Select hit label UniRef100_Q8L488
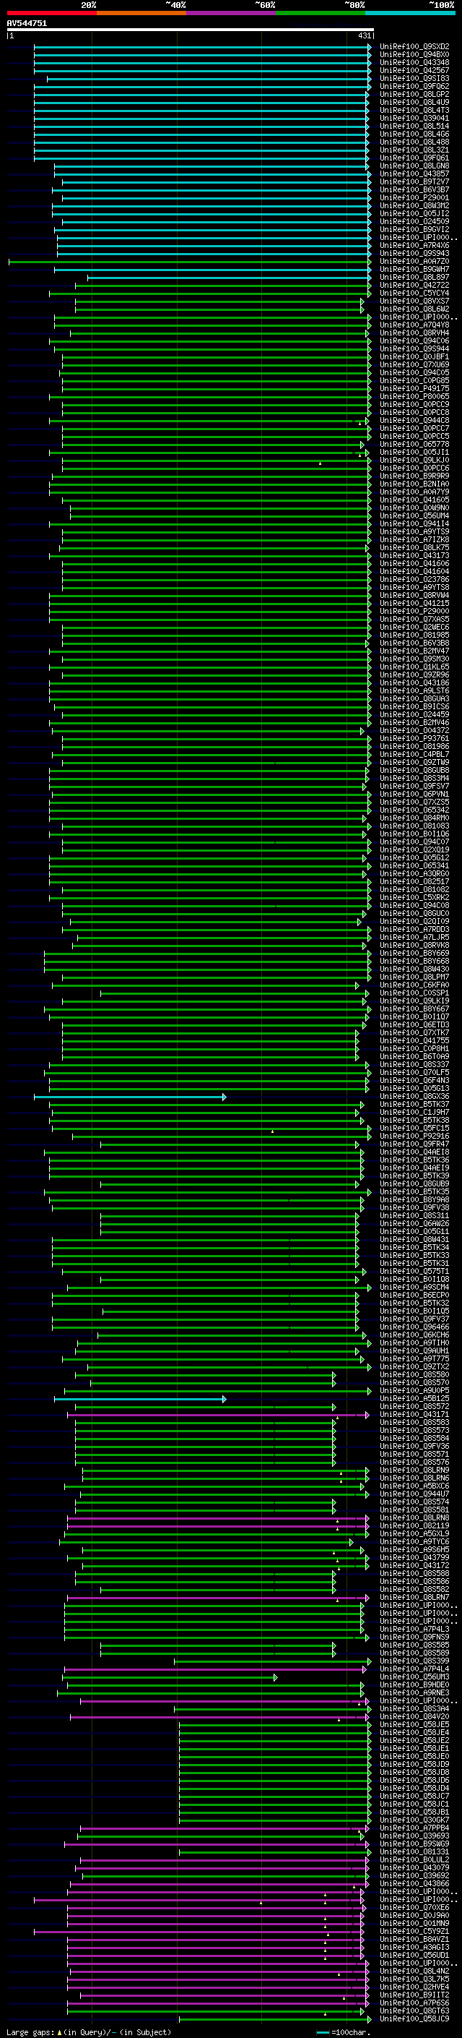This screenshot has height=2038, width=462. (x=414, y=142)
